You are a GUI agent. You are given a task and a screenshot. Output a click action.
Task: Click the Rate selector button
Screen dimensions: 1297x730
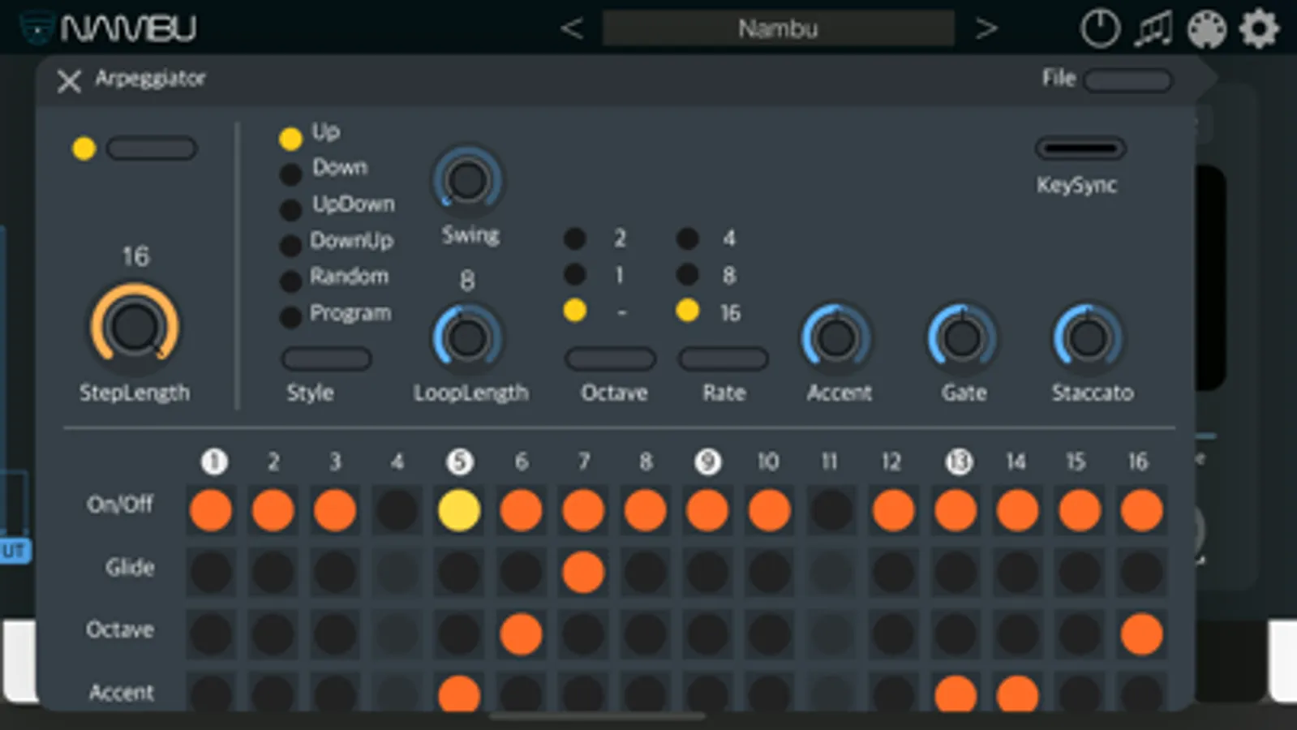723,359
